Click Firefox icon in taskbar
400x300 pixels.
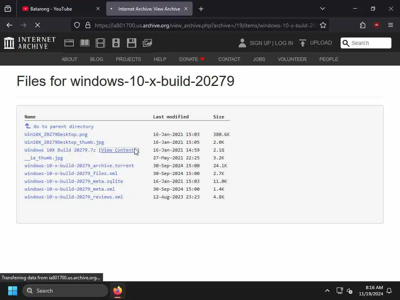(118, 291)
